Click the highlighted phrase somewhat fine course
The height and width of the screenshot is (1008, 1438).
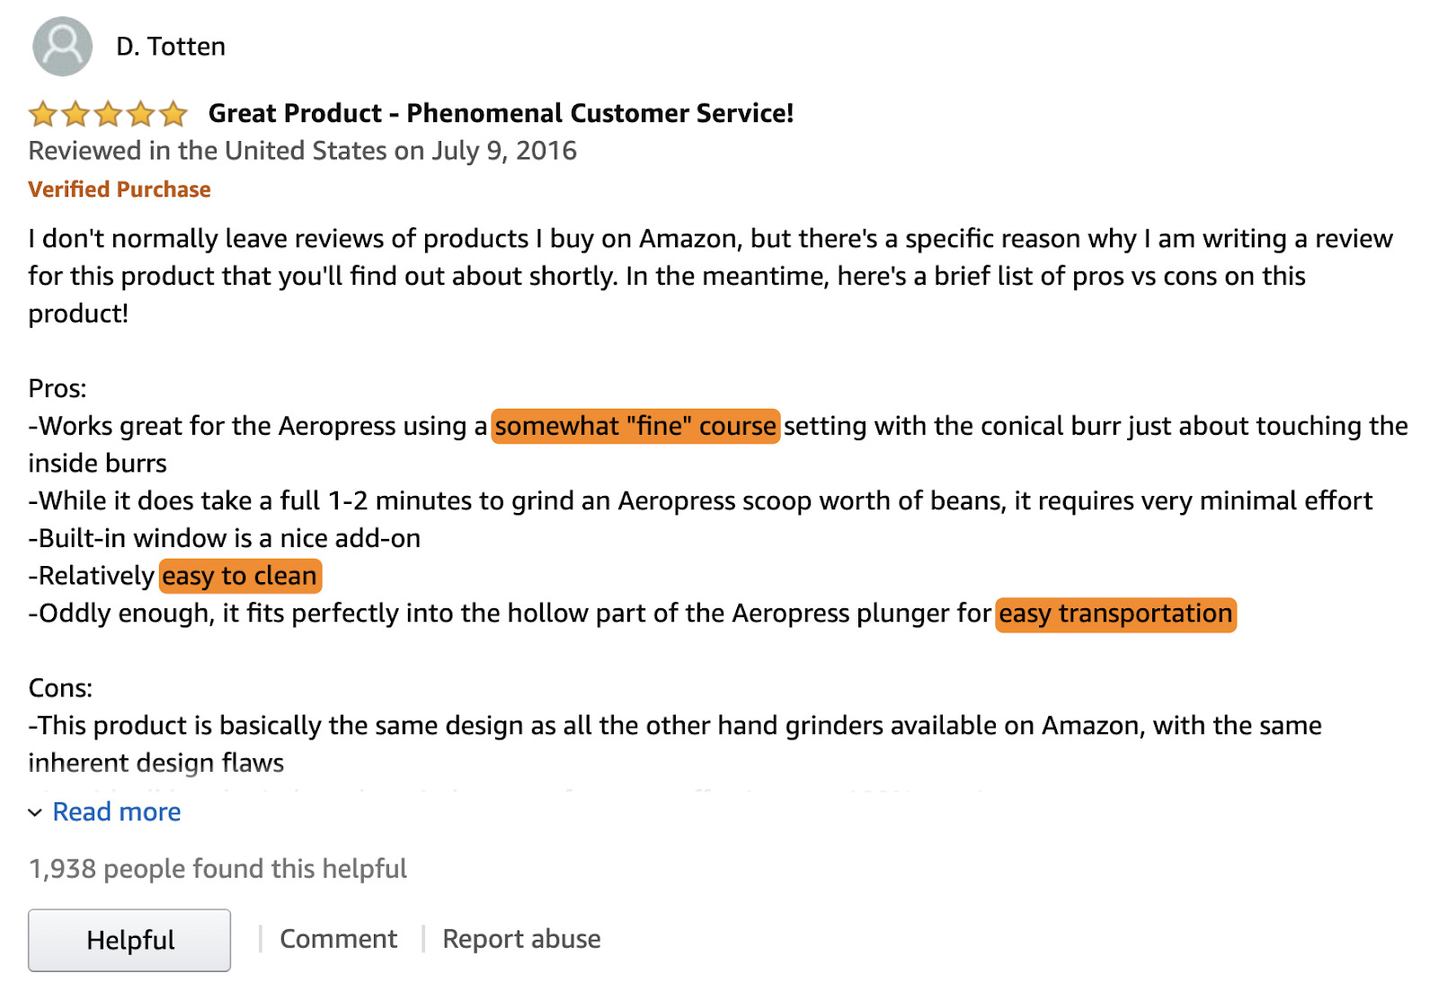pyautogui.click(x=635, y=426)
